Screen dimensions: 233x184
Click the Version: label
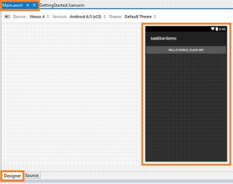click(x=59, y=17)
